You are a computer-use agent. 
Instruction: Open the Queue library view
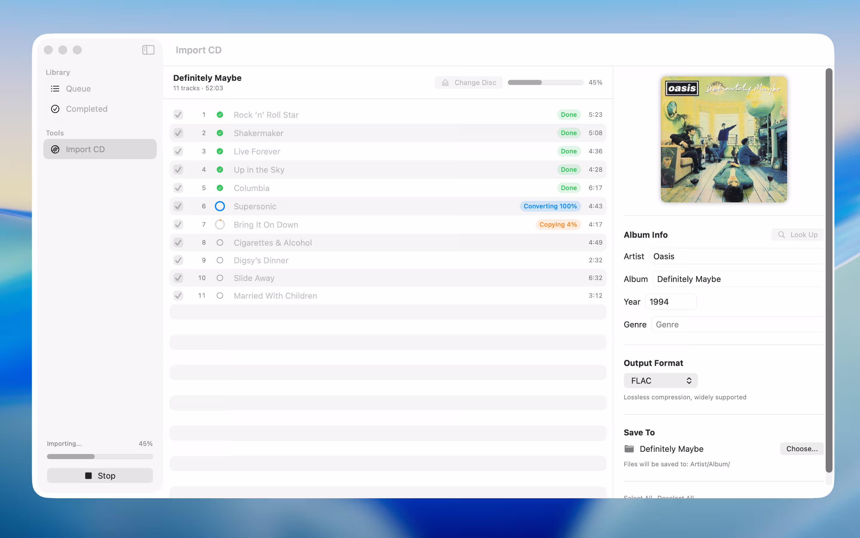pos(78,88)
